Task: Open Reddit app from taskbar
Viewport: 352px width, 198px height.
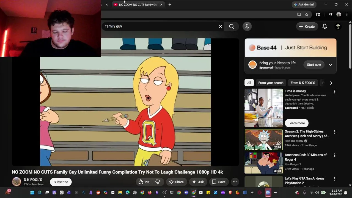Action: [98, 193]
